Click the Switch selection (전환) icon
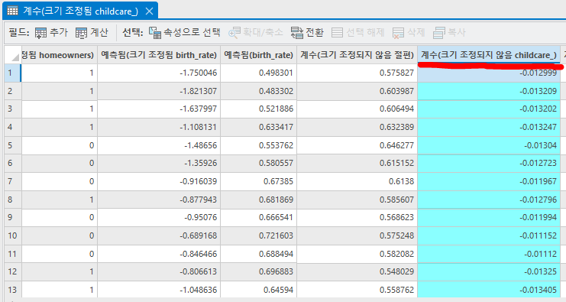Screen dimensions: 566x302 tap(297, 33)
